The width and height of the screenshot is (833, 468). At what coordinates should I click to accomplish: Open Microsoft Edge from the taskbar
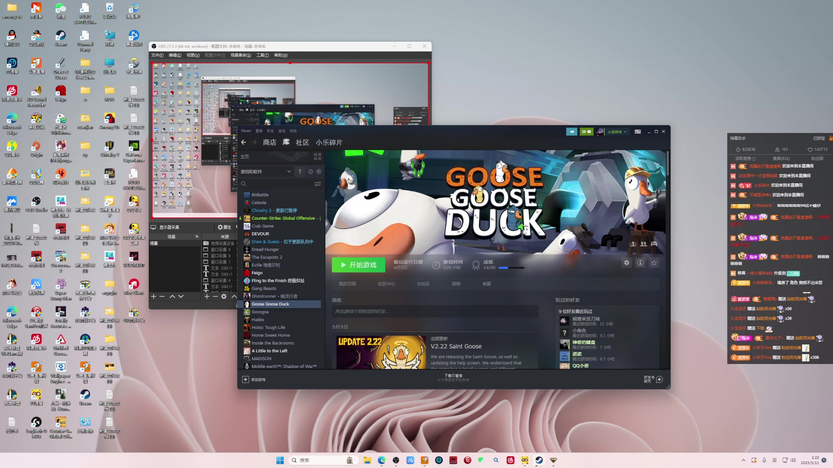tap(382, 460)
